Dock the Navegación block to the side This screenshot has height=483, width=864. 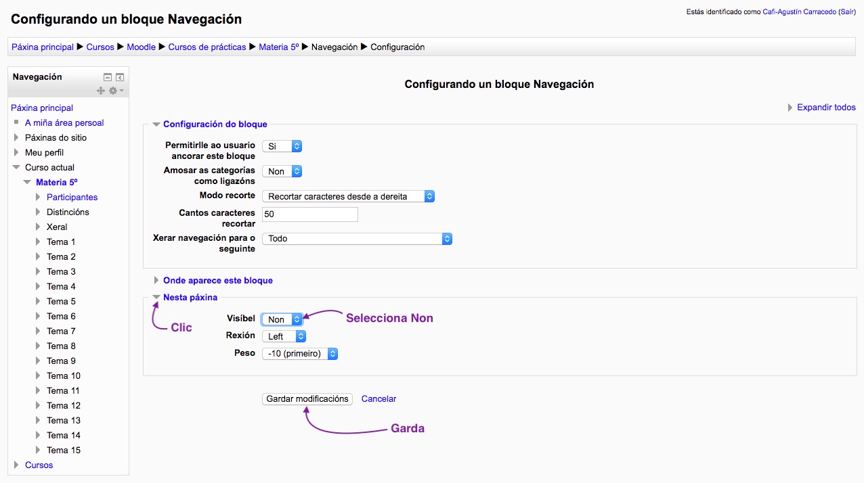(120, 78)
